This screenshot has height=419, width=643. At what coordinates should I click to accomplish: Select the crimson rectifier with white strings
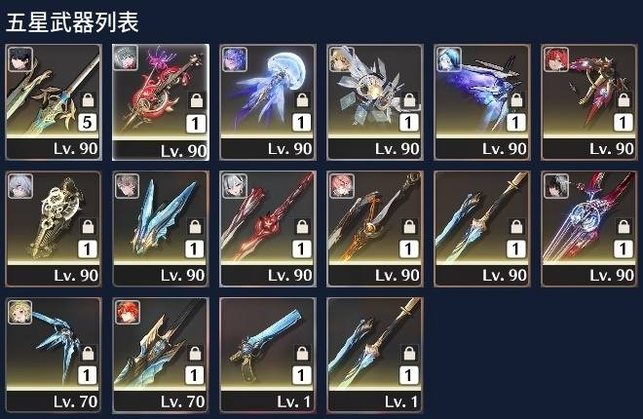[589, 229]
